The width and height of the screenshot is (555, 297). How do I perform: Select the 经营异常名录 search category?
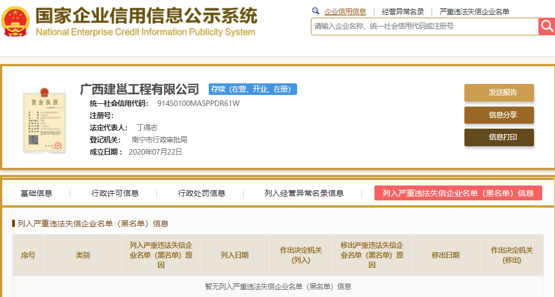pyautogui.click(x=403, y=12)
